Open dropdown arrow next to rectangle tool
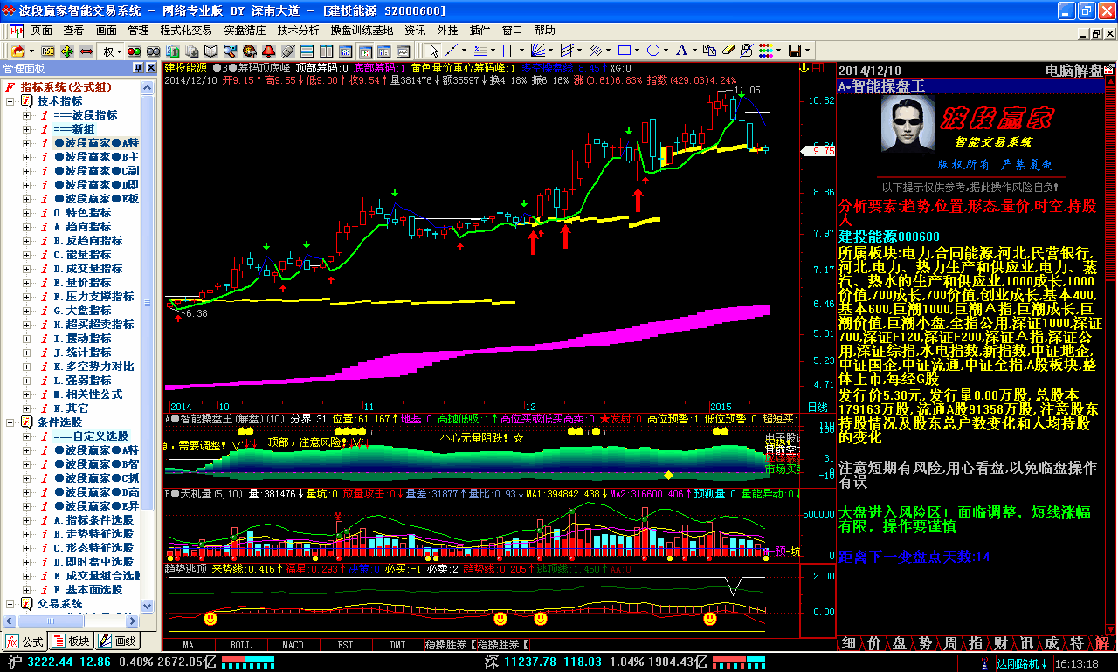Image resolution: width=1118 pixels, height=672 pixels. [x=637, y=51]
